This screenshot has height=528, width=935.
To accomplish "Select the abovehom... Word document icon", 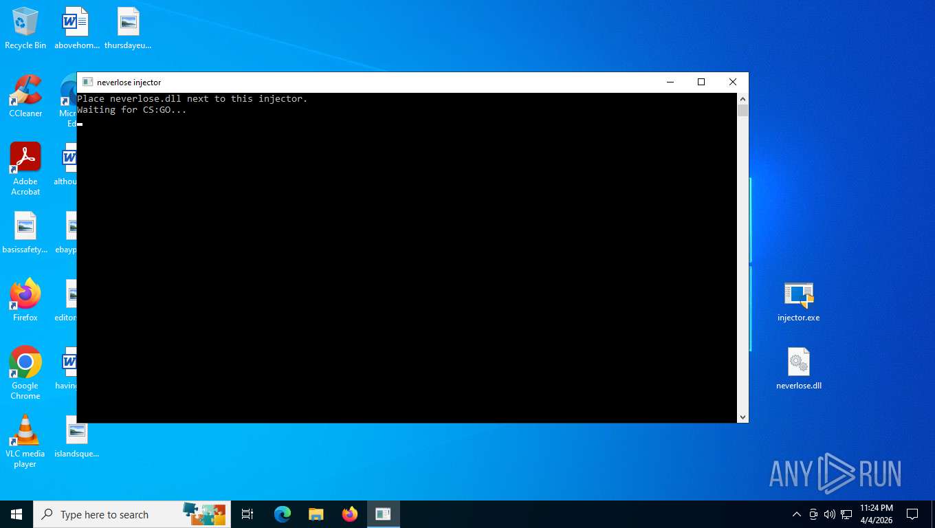I will [x=76, y=28].
